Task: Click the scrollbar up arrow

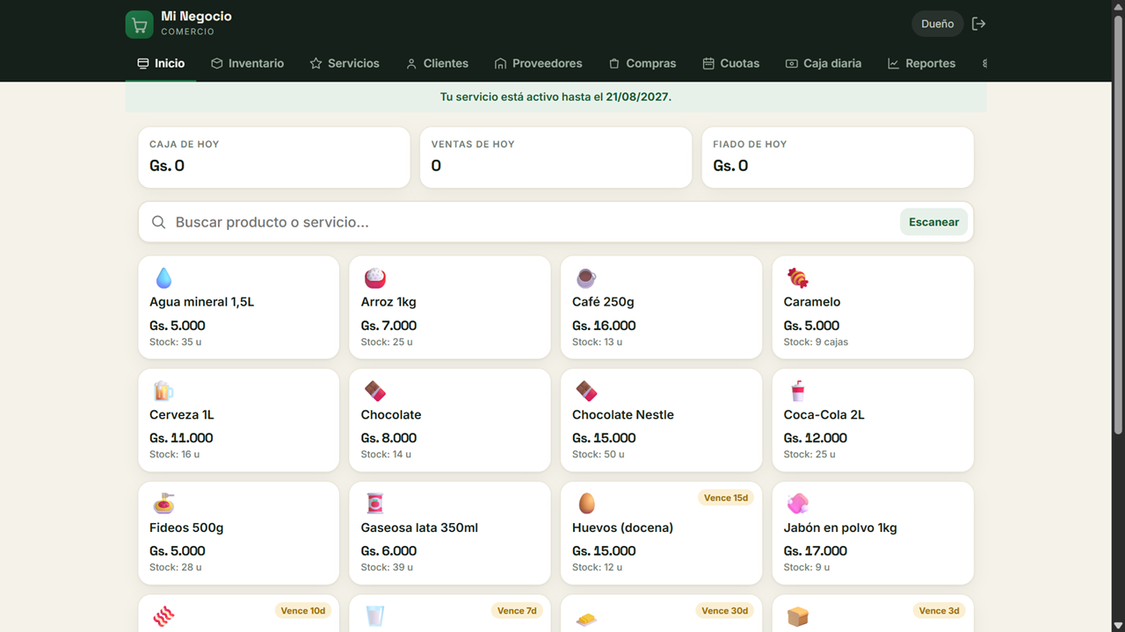Action: pyautogui.click(x=1118, y=7)
